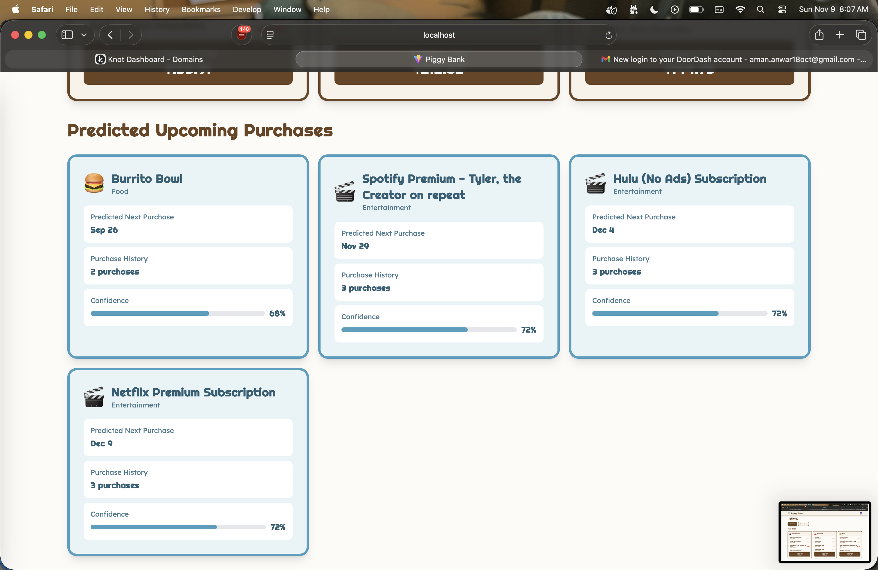The height and width of the screenshot is (570, 878).
Task: Open the ad blocker extension showing 148
Action: click(242, 35)
